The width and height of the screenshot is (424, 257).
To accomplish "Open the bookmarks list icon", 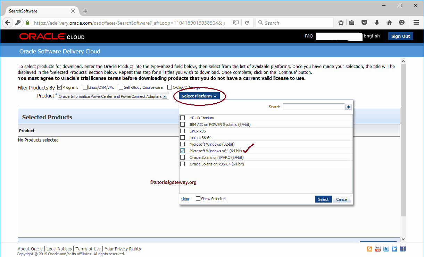I will click(352, 23).
